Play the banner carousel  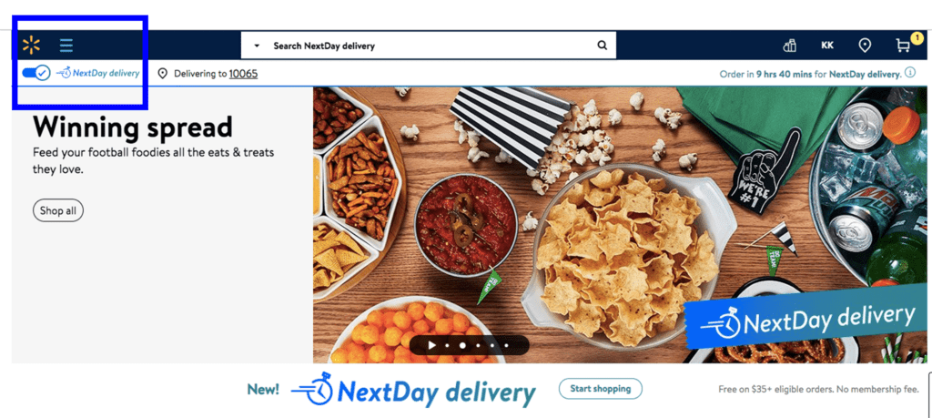pos(432,345)
